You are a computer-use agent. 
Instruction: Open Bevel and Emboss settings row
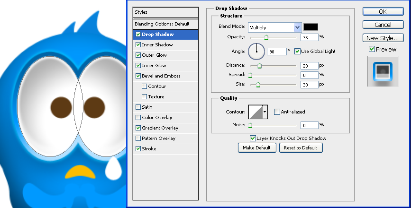point(165,76)
